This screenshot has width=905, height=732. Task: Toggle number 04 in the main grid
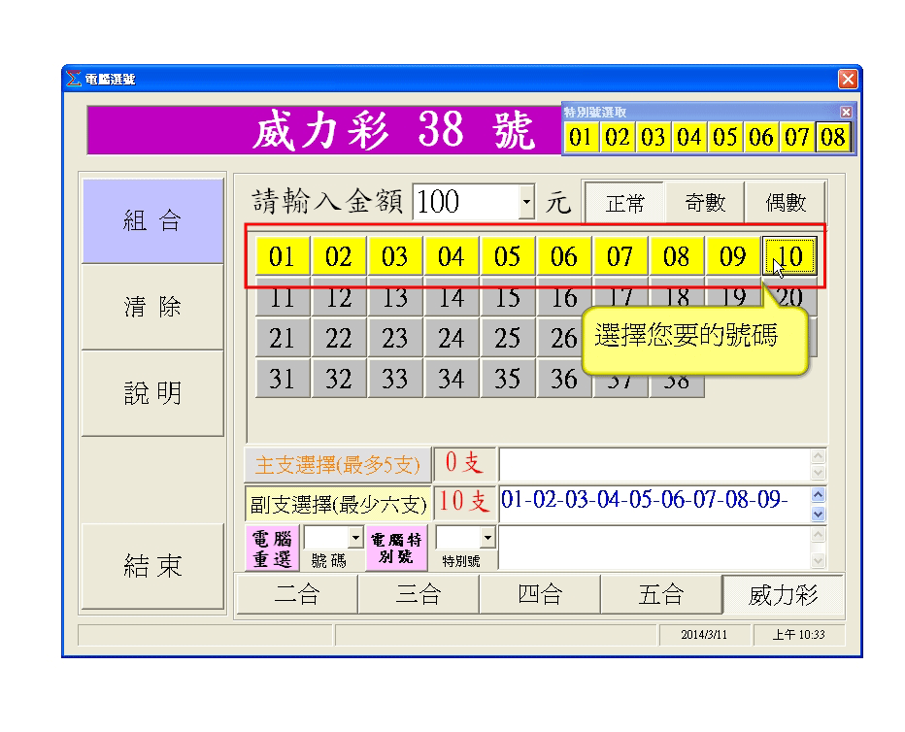pyautogui.click(x=451, y=256)
